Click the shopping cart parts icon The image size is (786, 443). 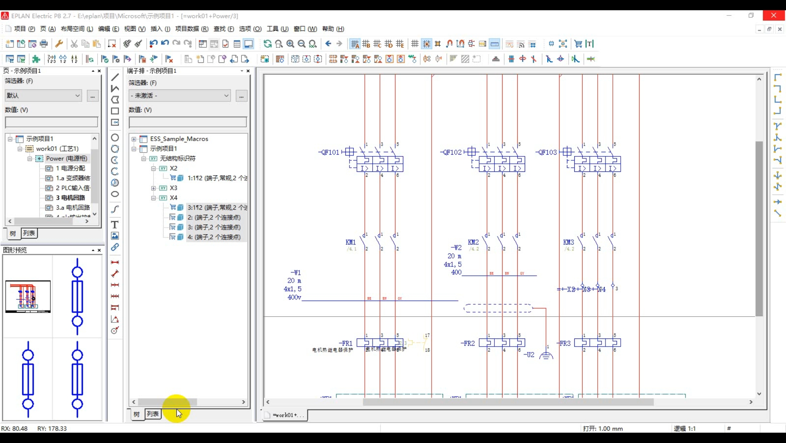click(x=578, y=44)
